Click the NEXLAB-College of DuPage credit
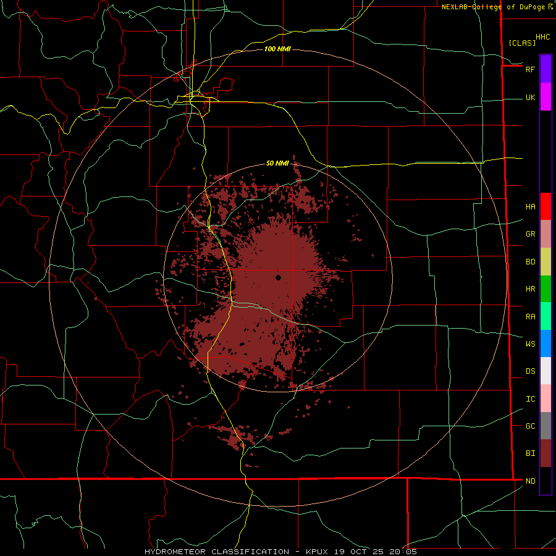556x556 pixels. coord(493,7)
